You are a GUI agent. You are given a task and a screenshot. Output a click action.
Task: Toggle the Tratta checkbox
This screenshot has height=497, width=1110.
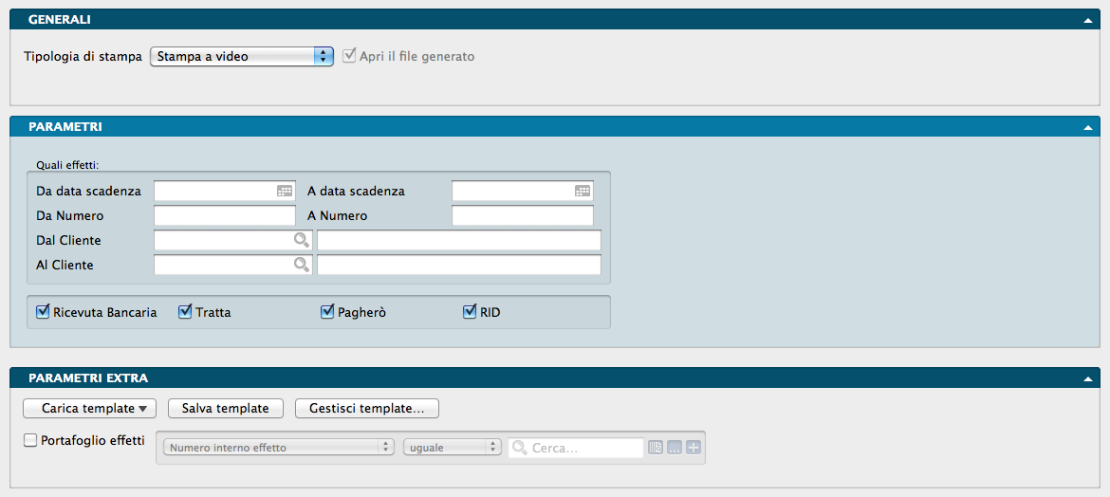tap(185, 311)
